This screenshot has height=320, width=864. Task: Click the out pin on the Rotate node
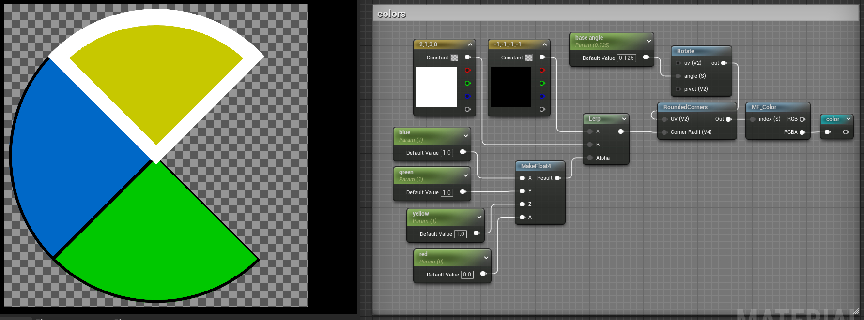[724, 63]
